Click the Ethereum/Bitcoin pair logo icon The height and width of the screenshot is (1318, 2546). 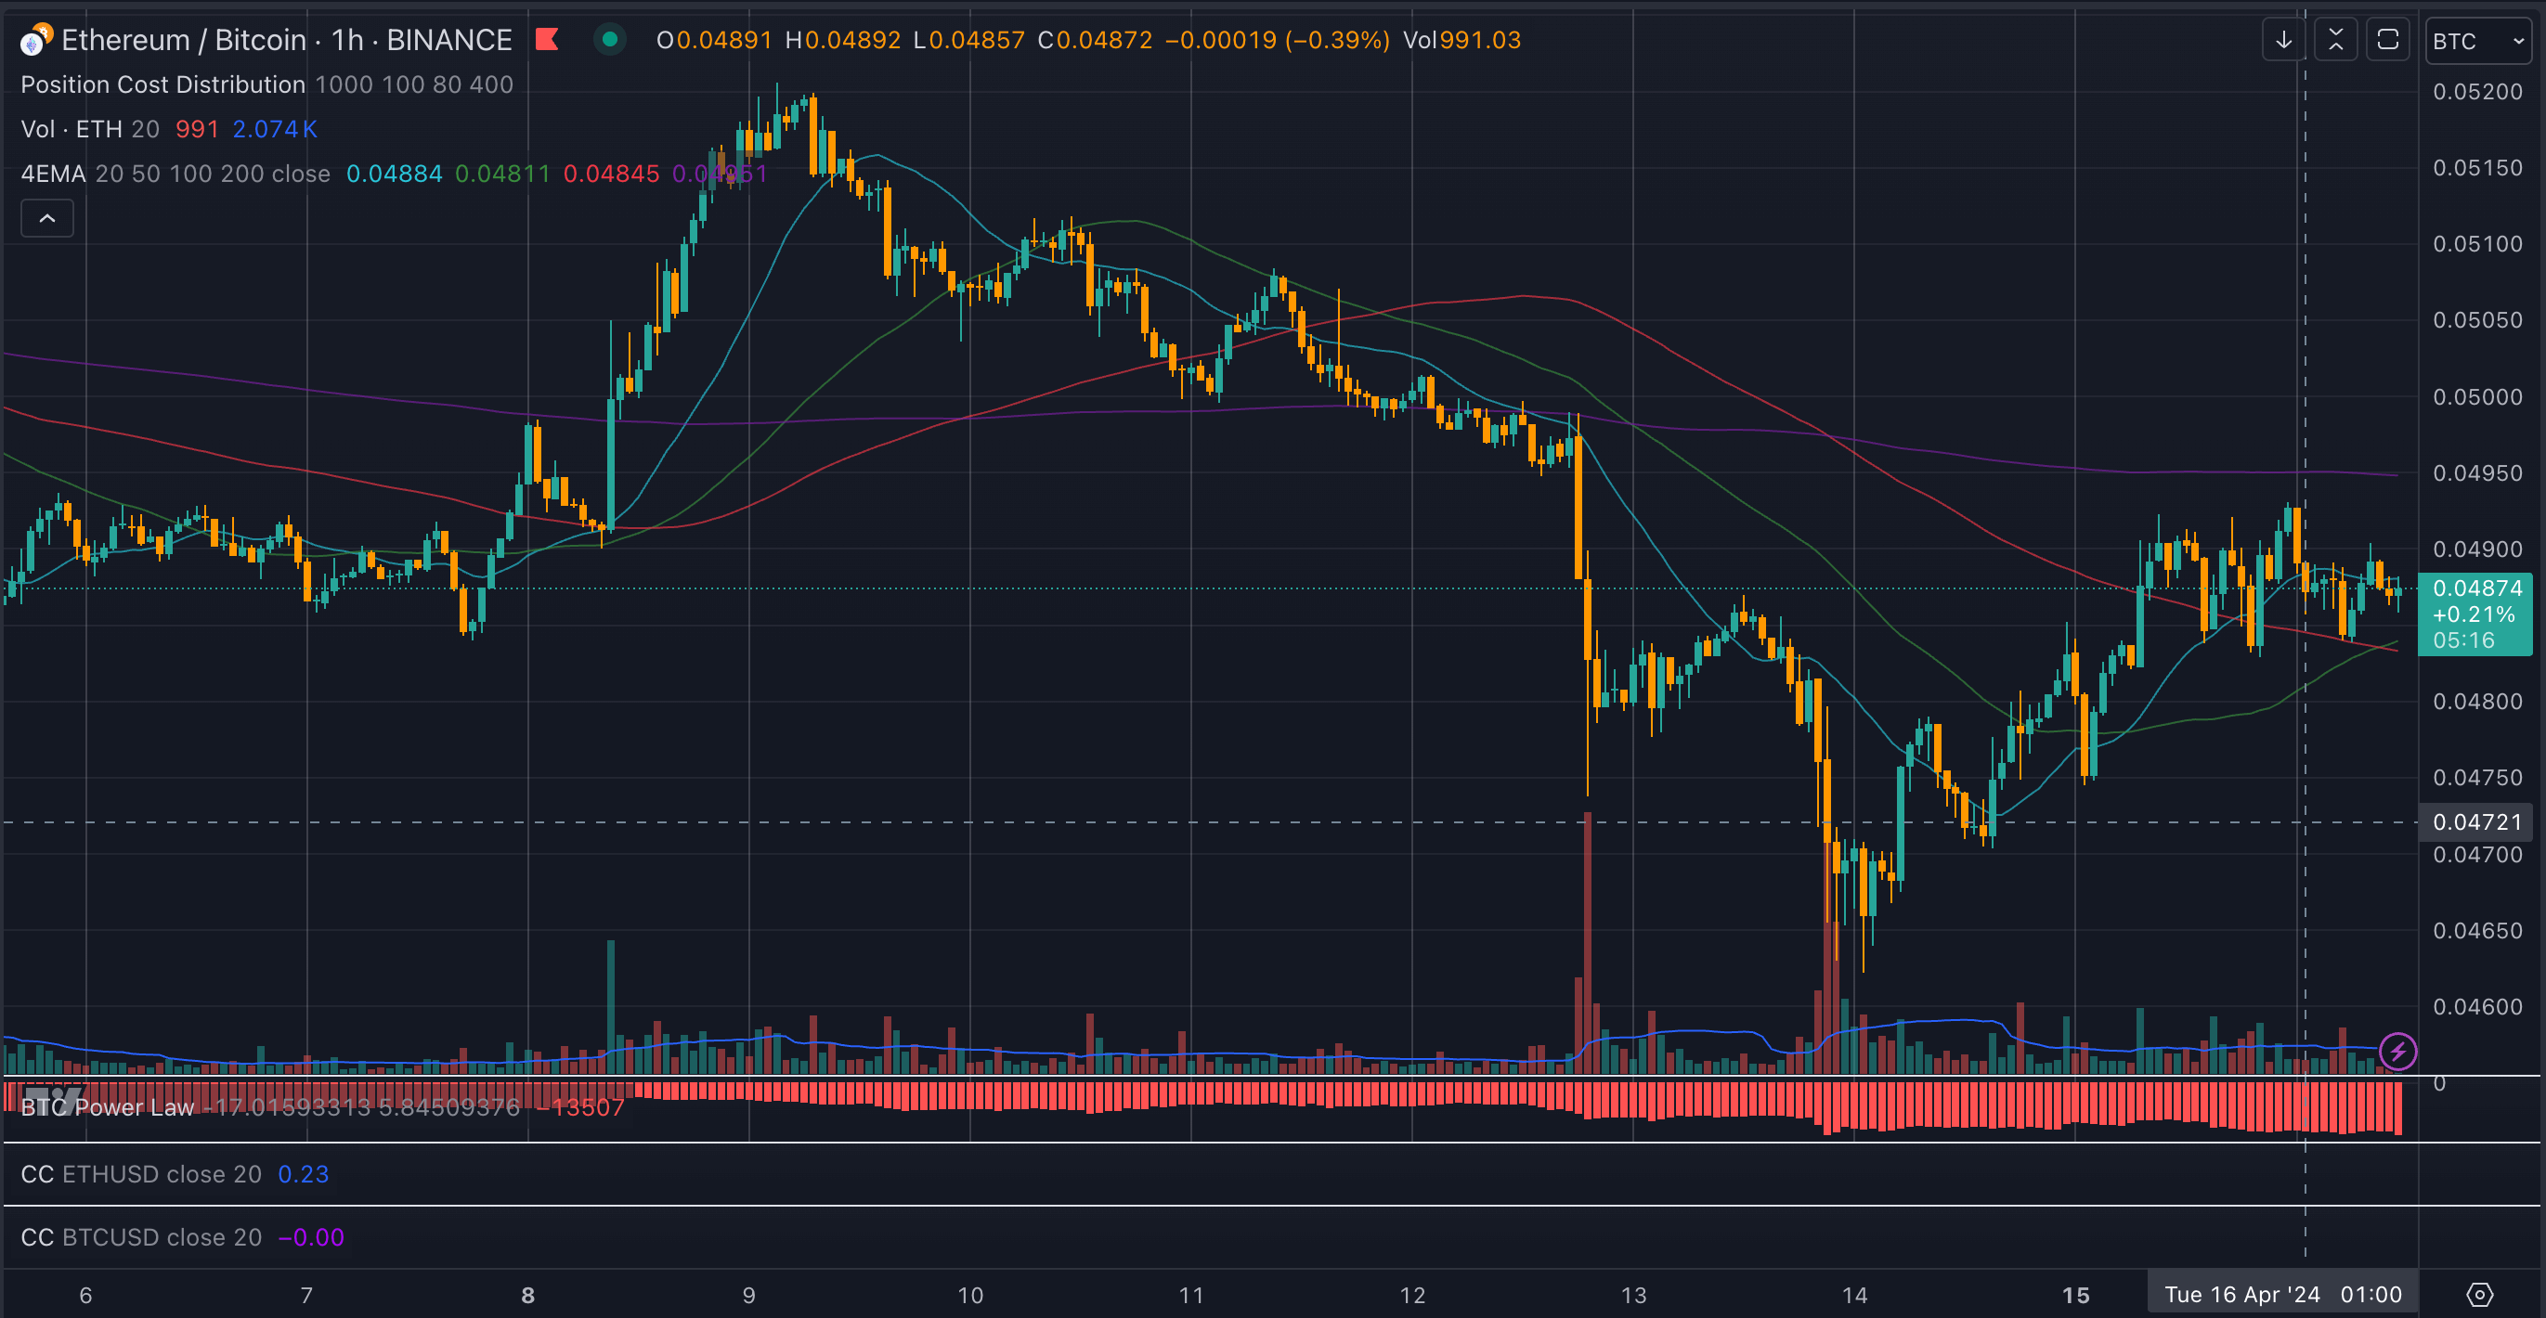click(35, 40)
